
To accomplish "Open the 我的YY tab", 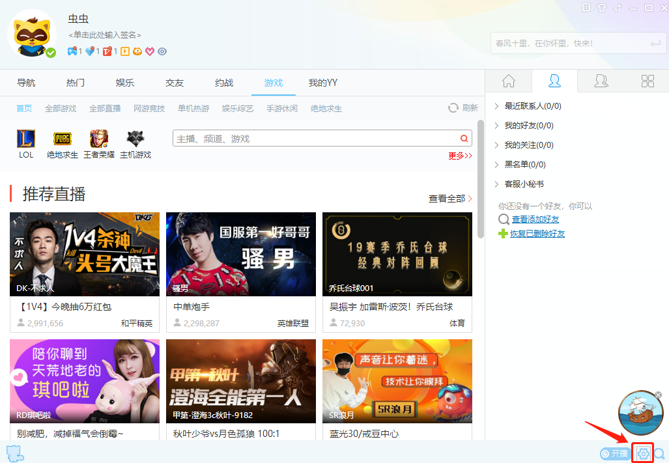I will pos(323,83).
